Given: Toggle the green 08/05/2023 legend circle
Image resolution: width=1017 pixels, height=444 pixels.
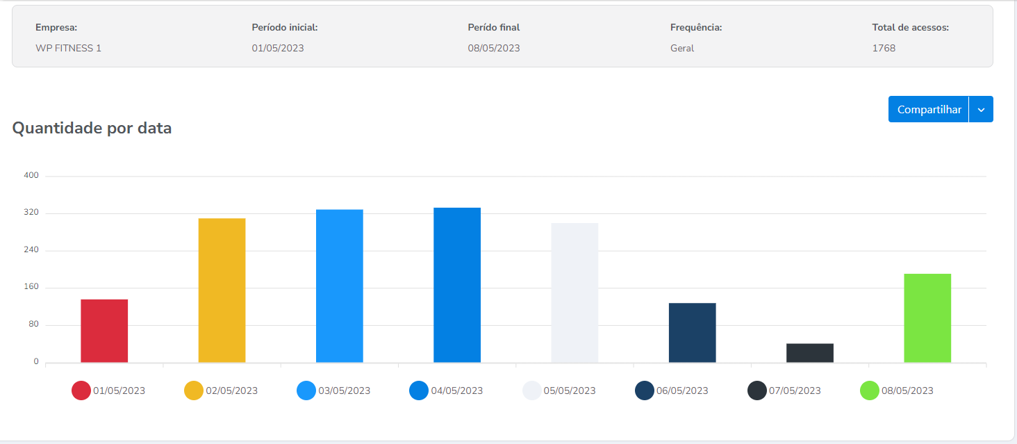Looking at the screenshot, I should pos(869,390).
